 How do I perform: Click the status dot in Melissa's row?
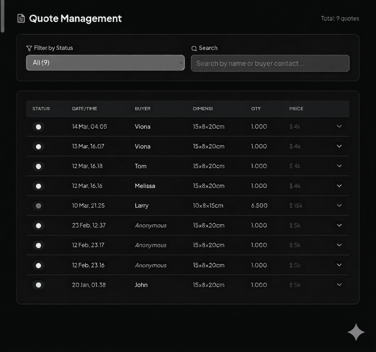point(38,186)
